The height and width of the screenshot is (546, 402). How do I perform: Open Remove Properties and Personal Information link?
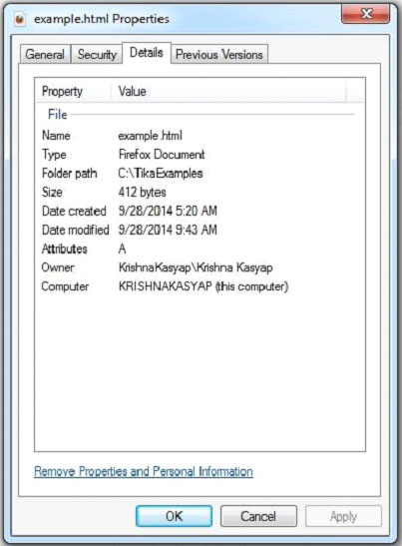[144, 471]
